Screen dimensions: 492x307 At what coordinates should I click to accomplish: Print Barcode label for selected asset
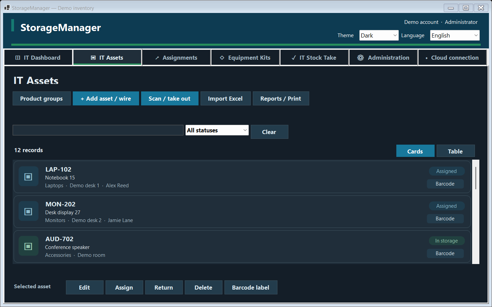pos(251,288)
